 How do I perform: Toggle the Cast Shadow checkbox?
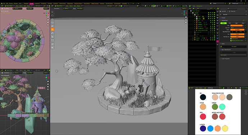coord(231,39)
